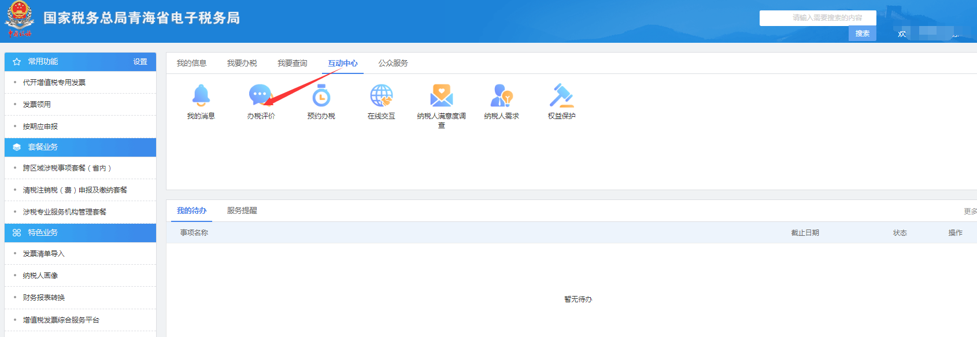977x337 pixels.
Task: Open 我的消息 bell icon
Action: tap(201, 95)
